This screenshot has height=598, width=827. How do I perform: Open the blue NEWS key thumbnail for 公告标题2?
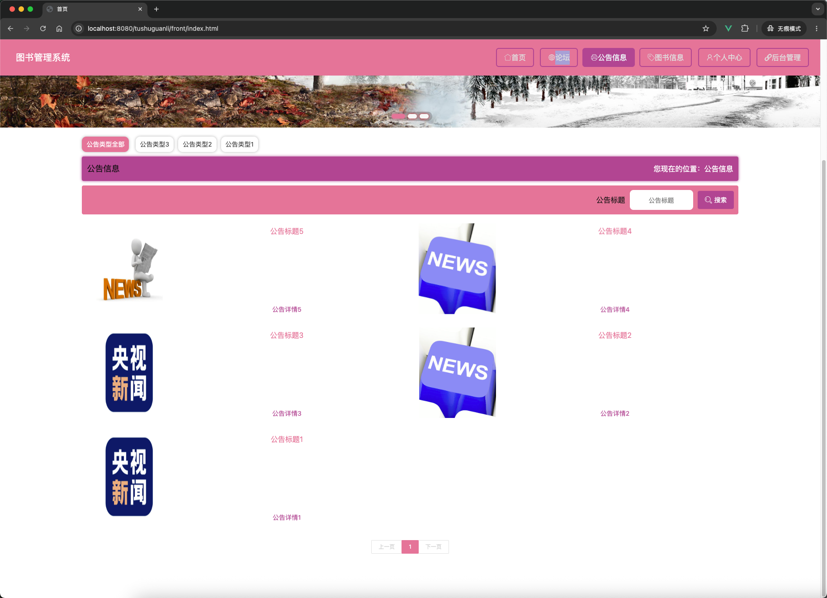[457, 373]
